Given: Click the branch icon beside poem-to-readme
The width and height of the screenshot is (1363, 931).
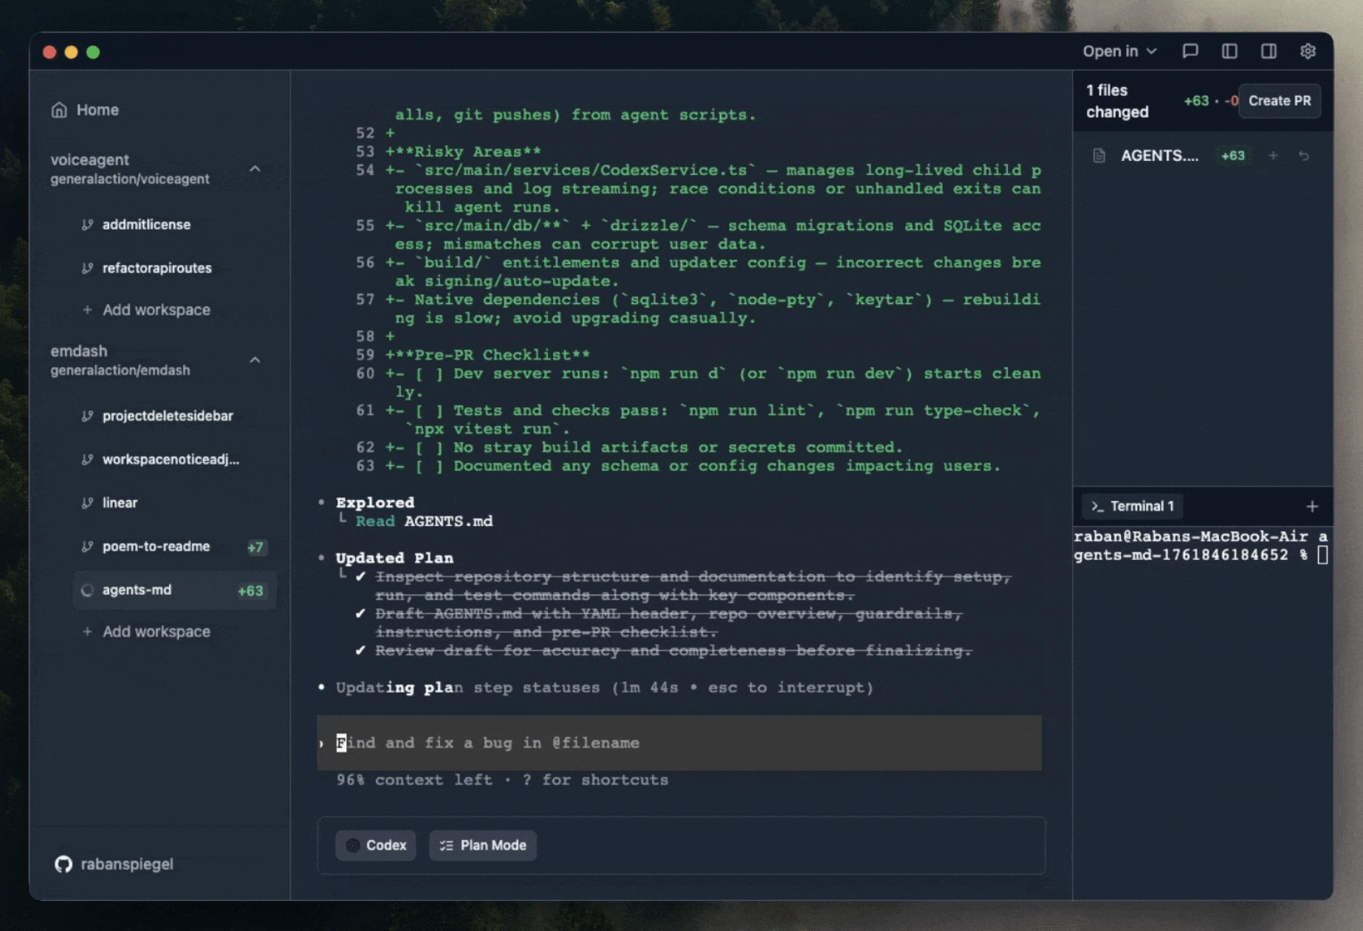Looking at the screenshot, I should pos(87,547).
